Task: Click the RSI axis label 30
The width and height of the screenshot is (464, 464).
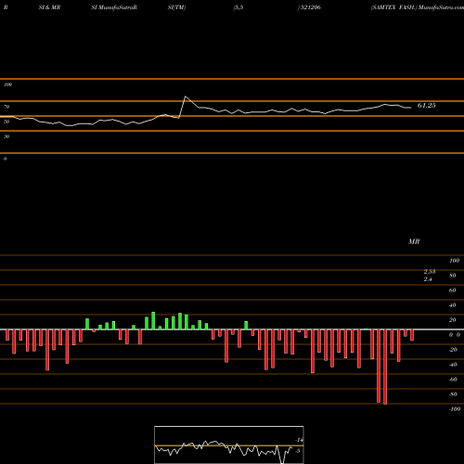Action: point(6,136)
